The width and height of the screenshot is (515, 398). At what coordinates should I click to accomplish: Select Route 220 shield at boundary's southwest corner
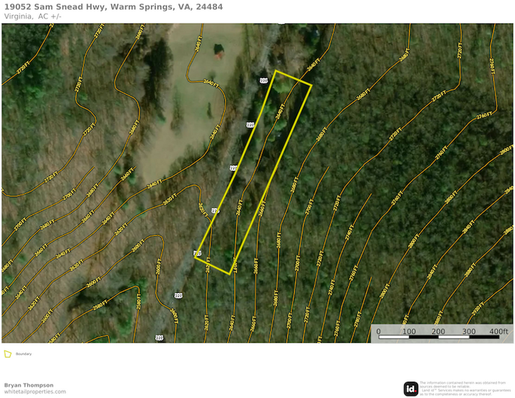[197, 254]
